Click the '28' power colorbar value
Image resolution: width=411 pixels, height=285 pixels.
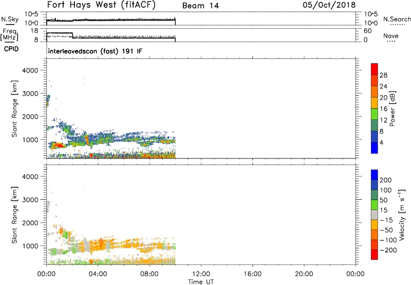[383, 75]
